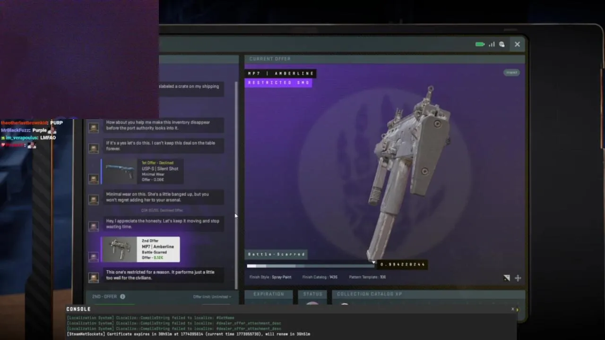The width and height of the screenshot is (605, 340).
Task: Click console line about SteamNetSockets certificate
Action: coord(188,334)
